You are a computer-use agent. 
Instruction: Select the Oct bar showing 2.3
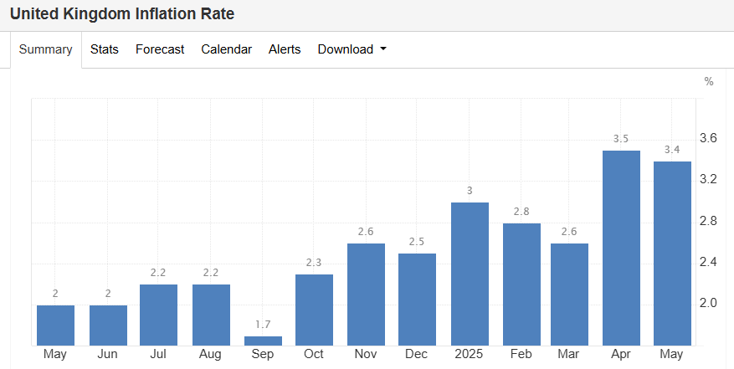coord(314,310)
